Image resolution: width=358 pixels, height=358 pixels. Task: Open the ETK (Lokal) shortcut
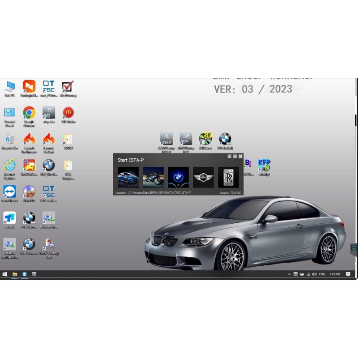224,138
